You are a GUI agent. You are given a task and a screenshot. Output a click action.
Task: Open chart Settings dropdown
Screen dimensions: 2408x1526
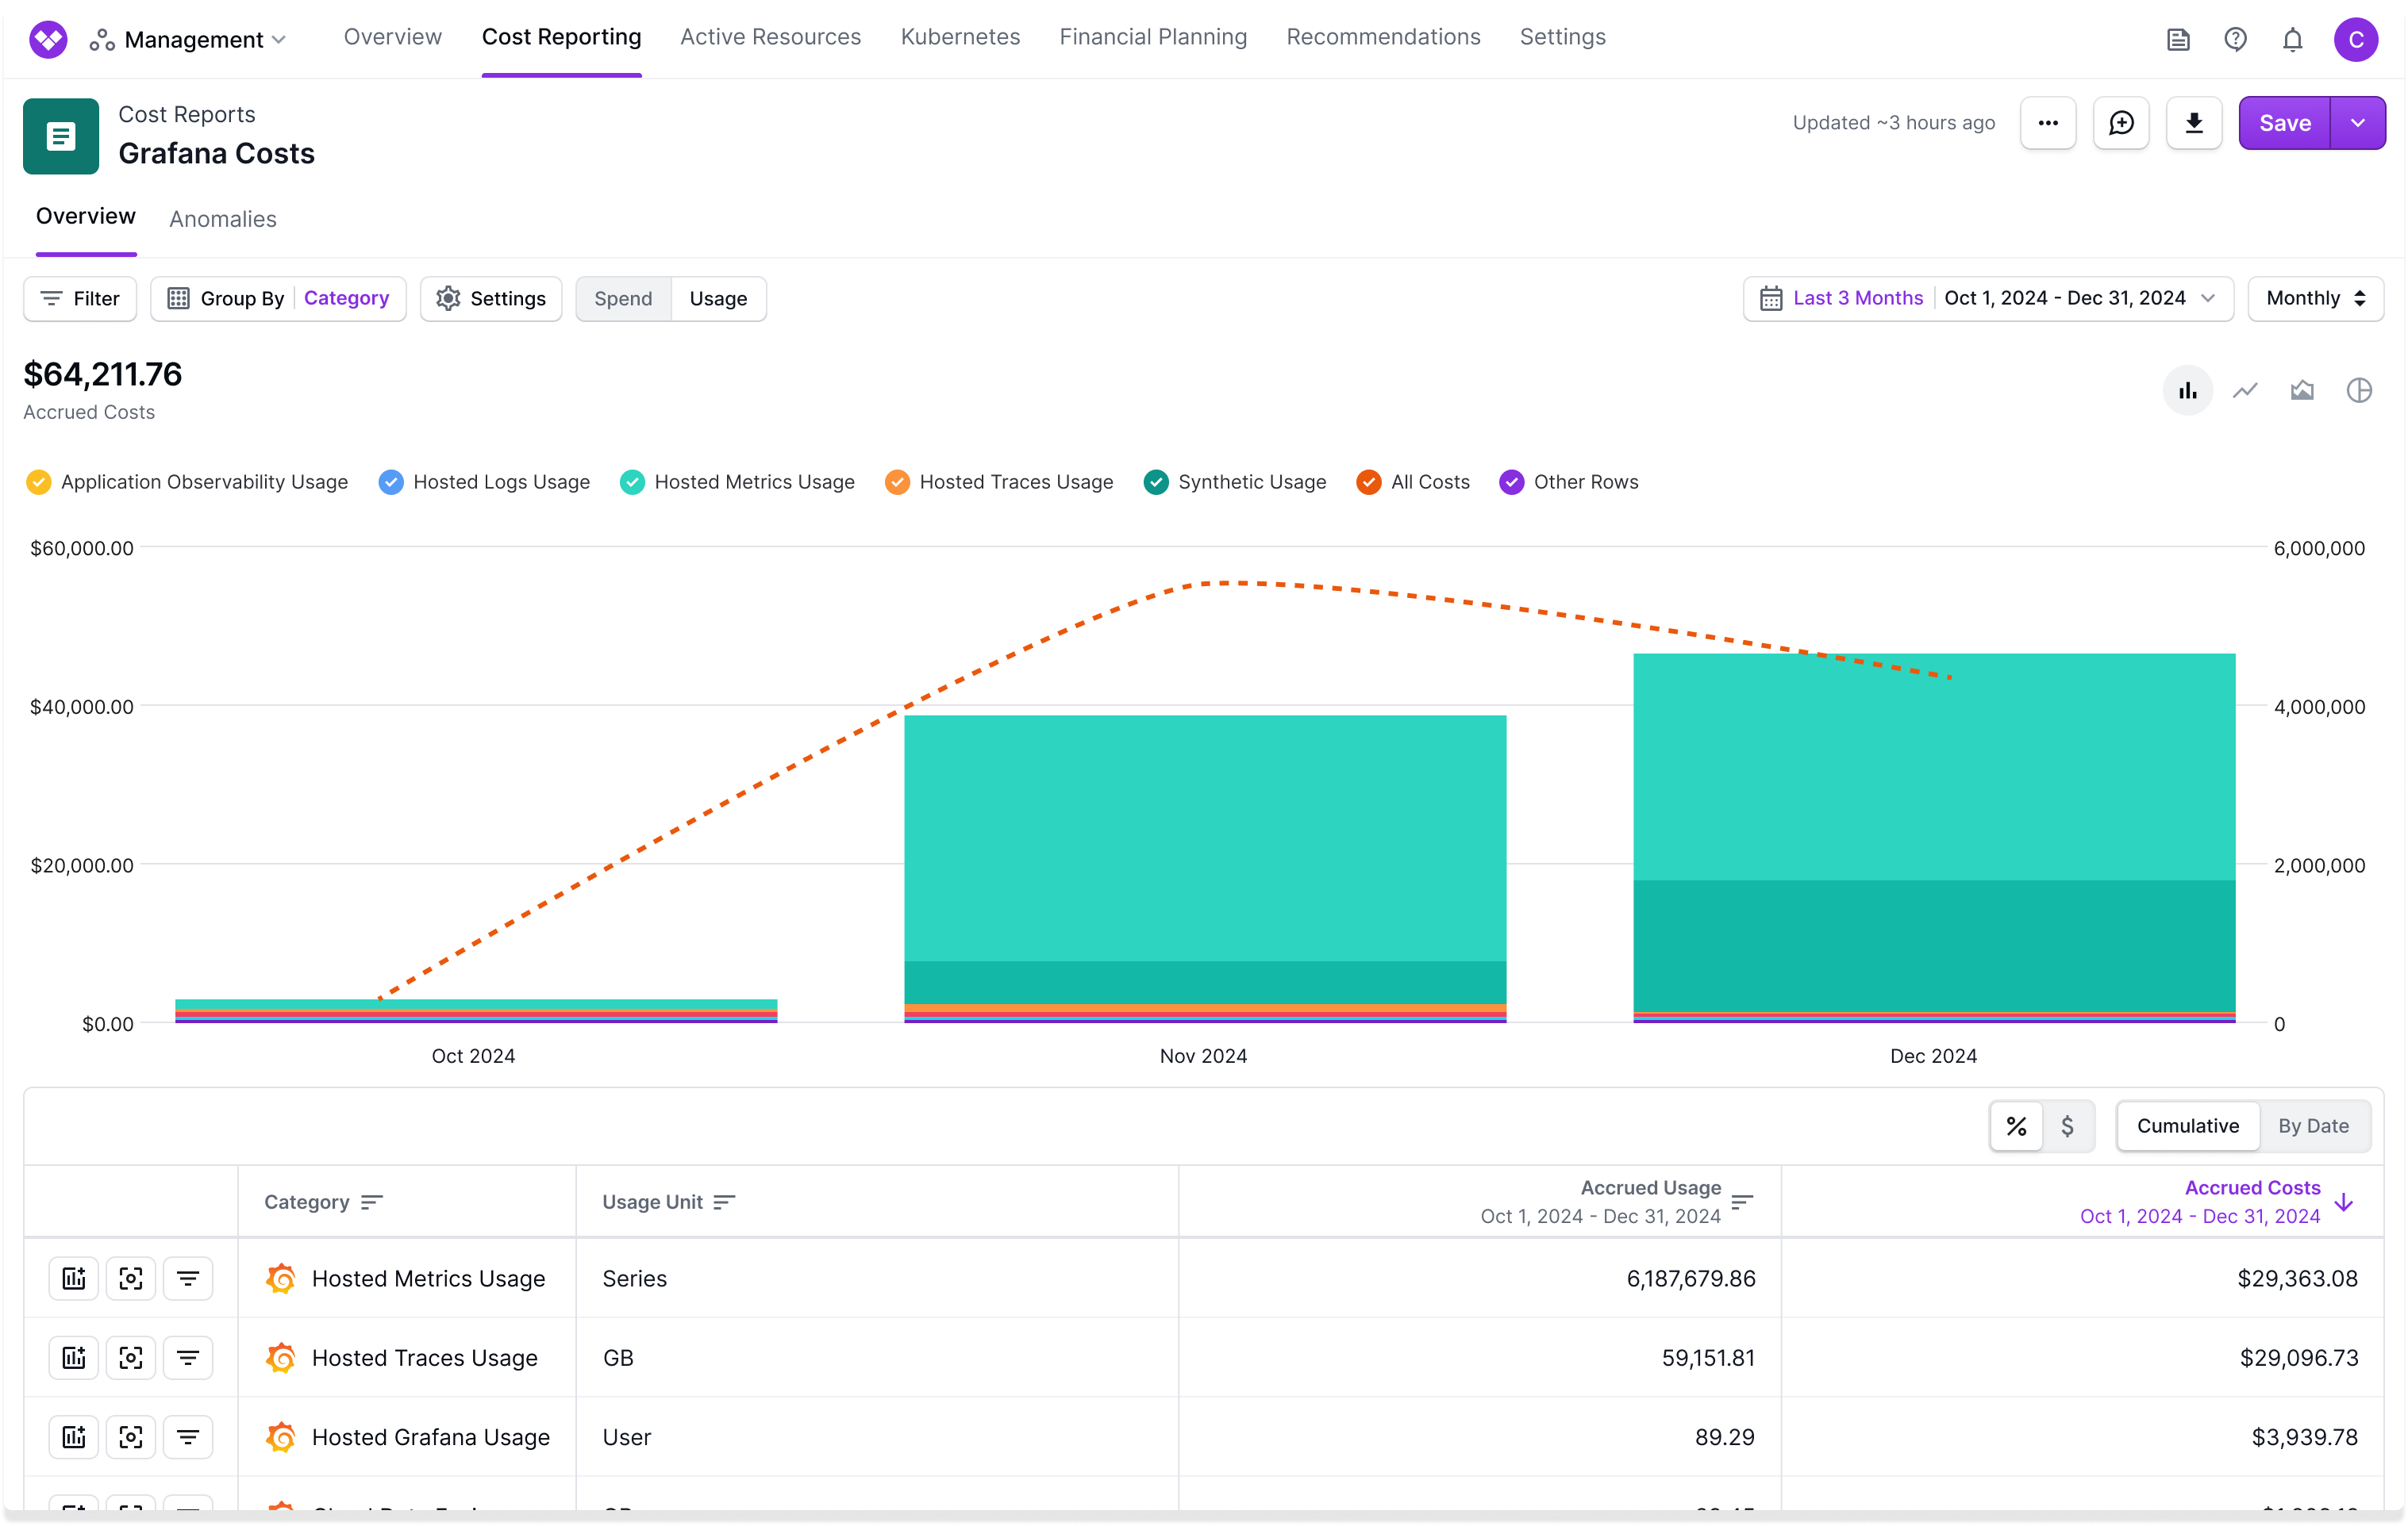coord(491,299)
